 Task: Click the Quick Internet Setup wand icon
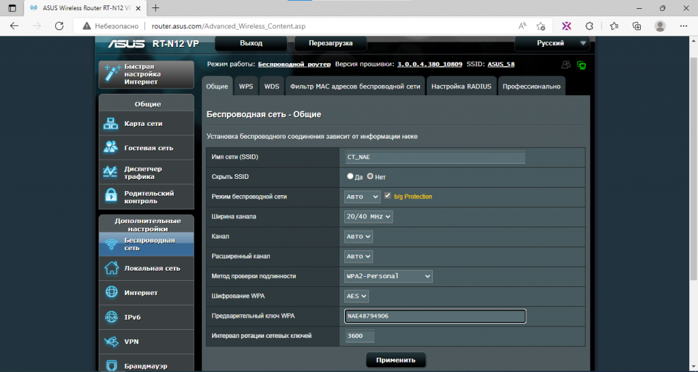pyautogui.click(x=112, y=73)
